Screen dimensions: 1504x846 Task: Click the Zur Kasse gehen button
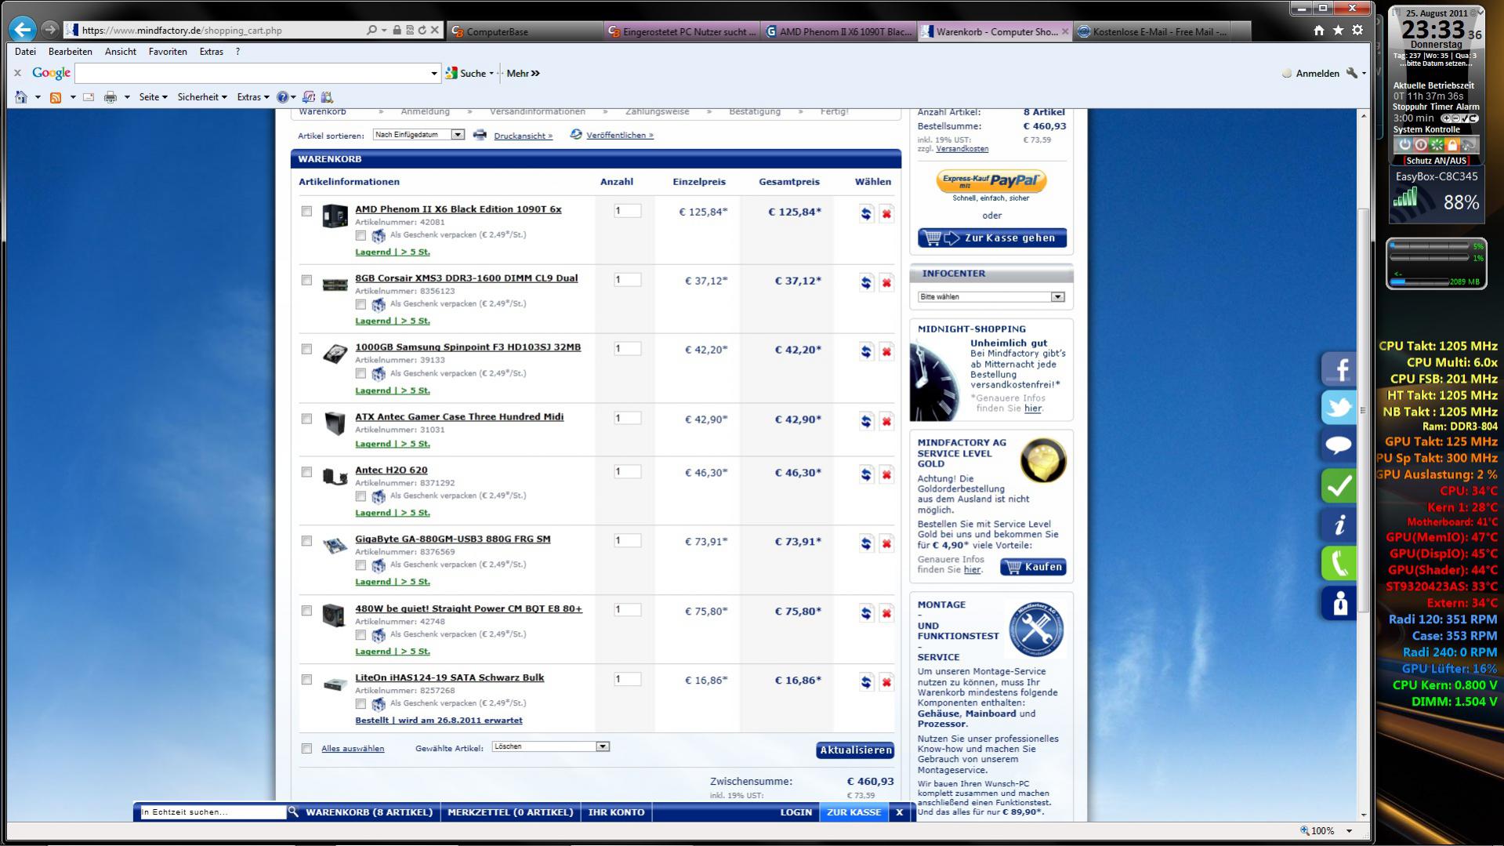tap(992, 238)
